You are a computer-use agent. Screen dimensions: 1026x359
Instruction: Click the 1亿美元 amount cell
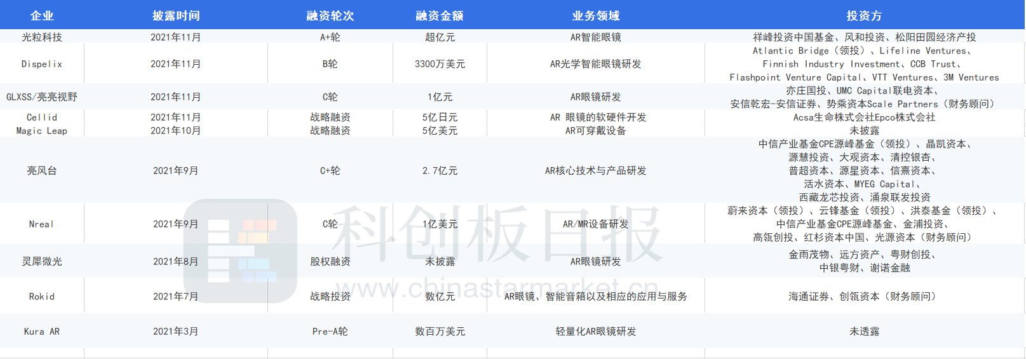440,224
